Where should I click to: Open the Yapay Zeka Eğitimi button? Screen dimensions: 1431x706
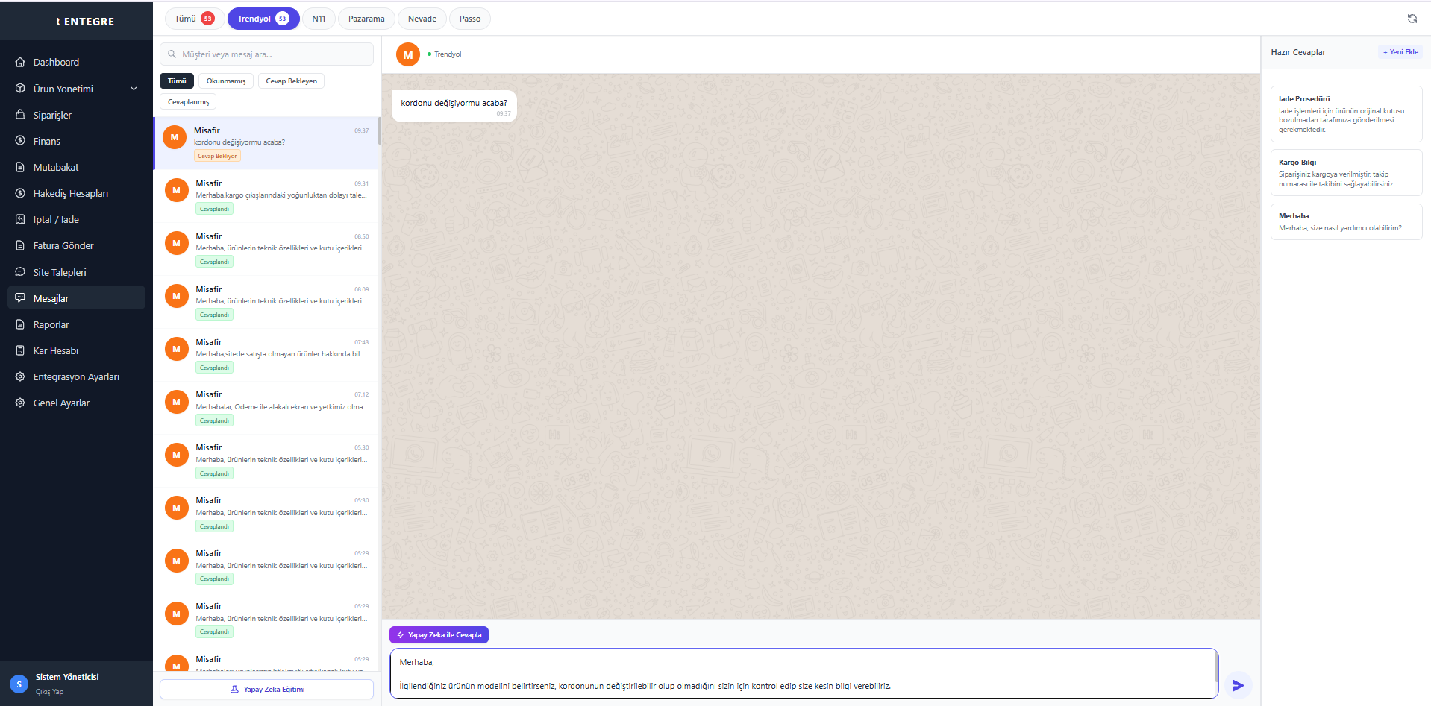click(x=267, y=689)
